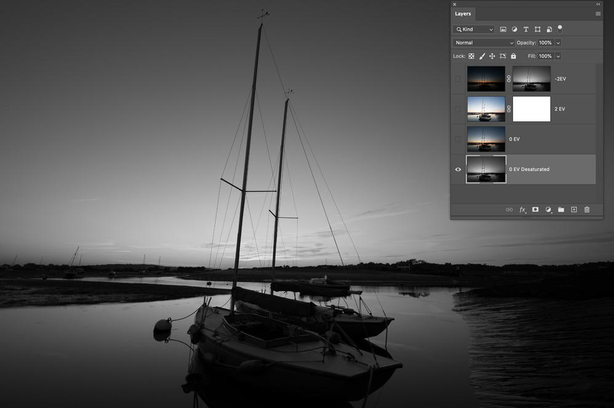Select the white mask on 2 EV layer
Screen dimensions: 614x408
click(532, 109)
